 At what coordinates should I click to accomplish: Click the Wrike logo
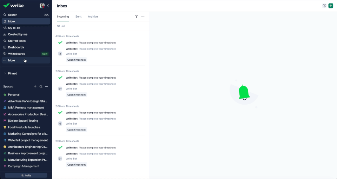(x=13, y=6)
